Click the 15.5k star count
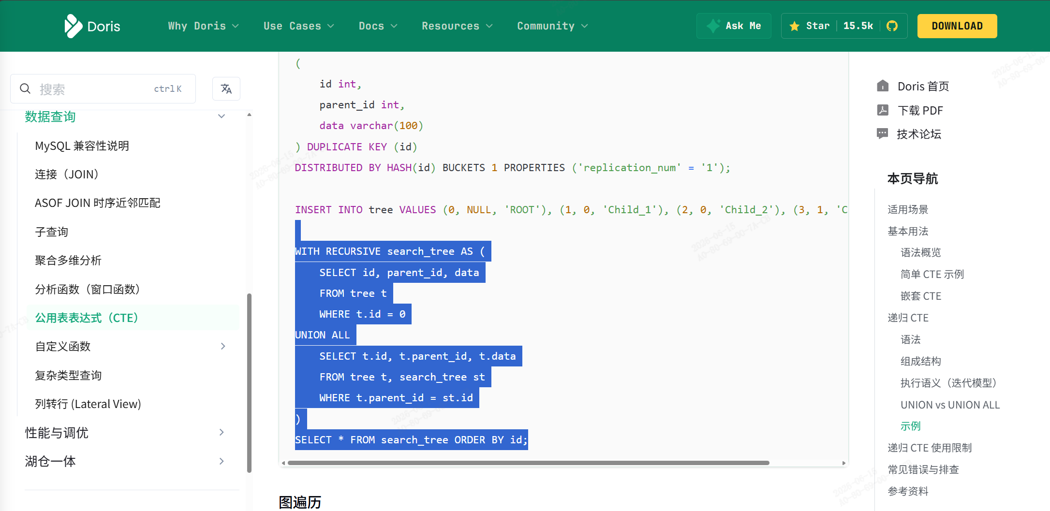Viewport: 1050px width, 511px height. pos(858,26)
